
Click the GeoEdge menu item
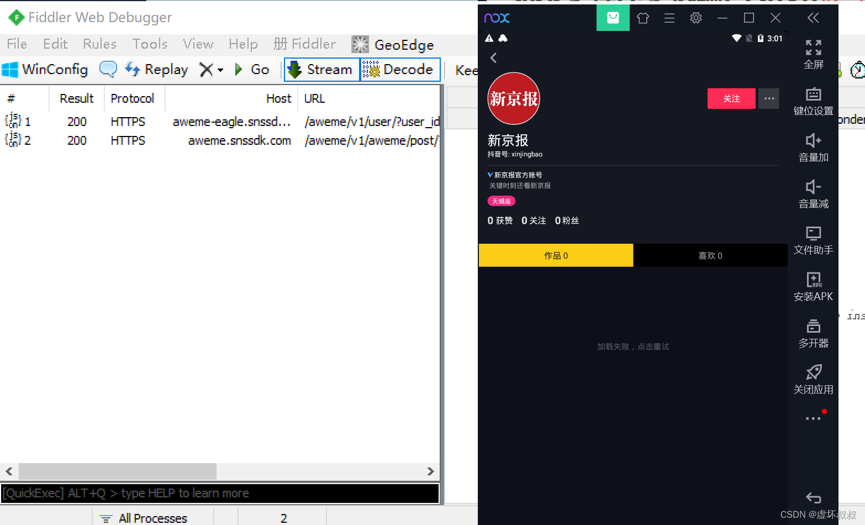coord(393,45)
